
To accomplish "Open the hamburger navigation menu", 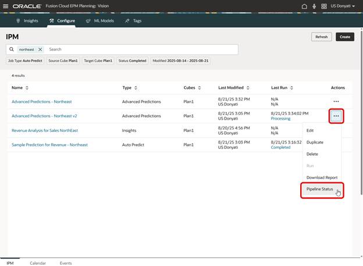I will (x=6, y=6).
